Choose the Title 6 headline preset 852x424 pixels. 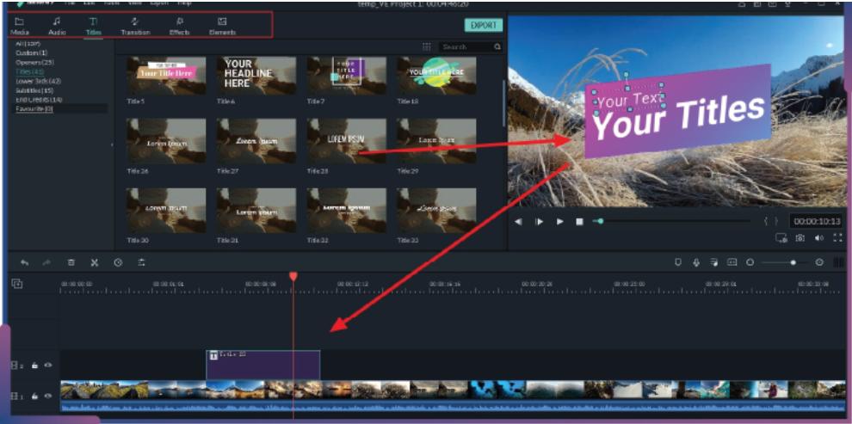click(x=256, y=76)
